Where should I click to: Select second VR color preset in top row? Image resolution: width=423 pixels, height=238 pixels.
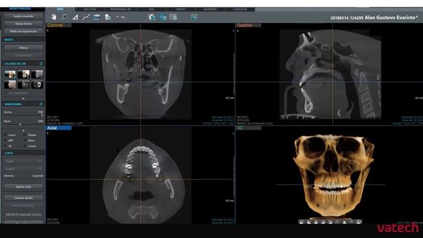coord(24,74)
